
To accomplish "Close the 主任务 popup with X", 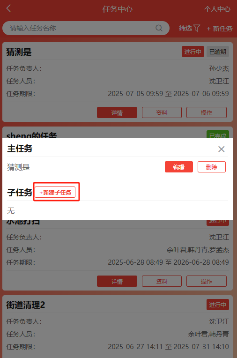I will coord(221,149).
